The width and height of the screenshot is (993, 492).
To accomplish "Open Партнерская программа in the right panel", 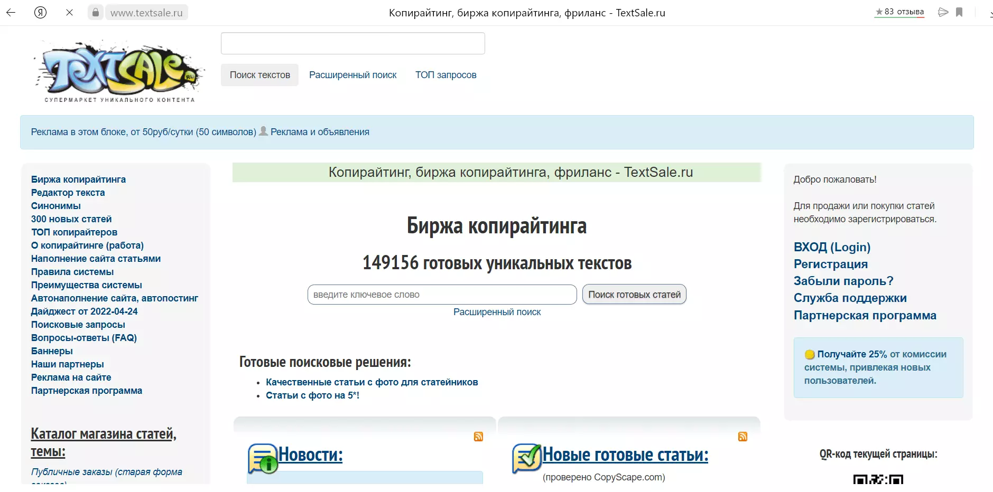I will tap(865, 315).
